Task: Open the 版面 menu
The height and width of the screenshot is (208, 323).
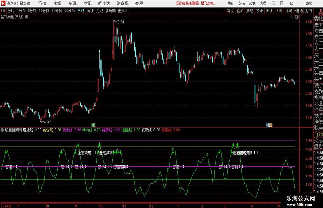Action: click(242, 3)
